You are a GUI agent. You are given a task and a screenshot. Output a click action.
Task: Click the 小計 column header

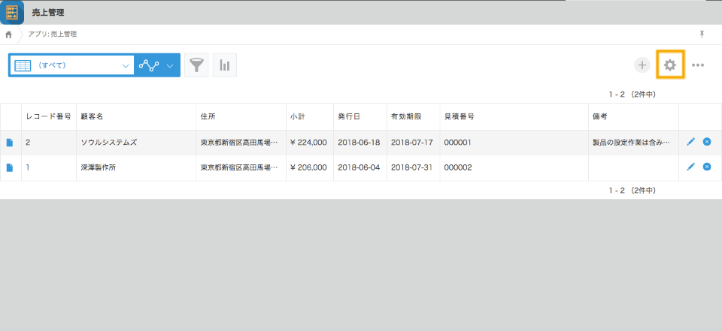[x=298, y=117]
